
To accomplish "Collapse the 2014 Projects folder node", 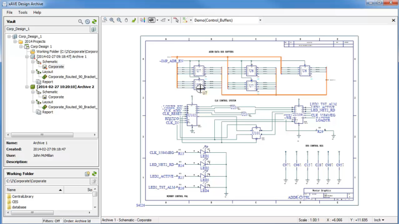I will pos(15,42).
